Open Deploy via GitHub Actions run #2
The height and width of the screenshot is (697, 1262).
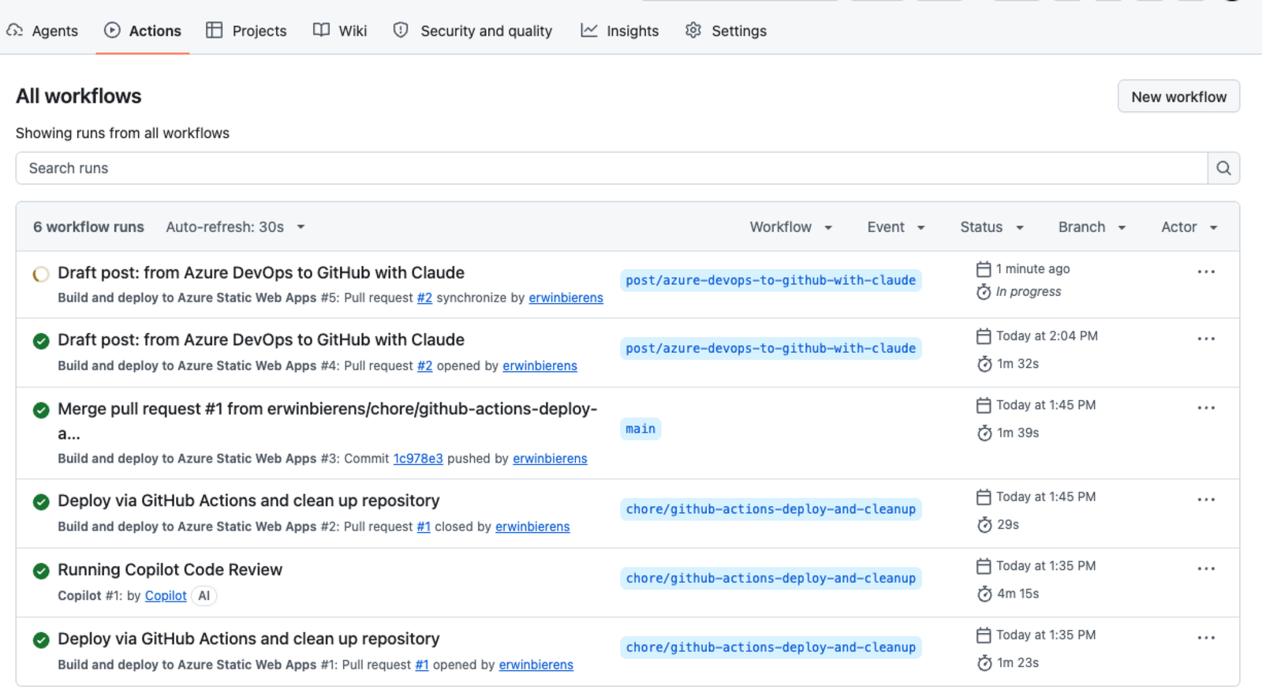(248, 501)
